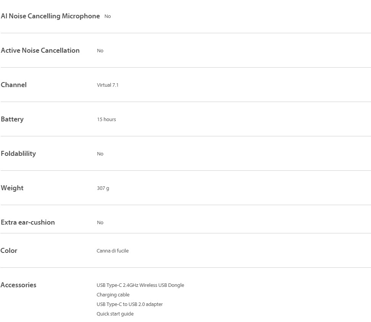Click the Canna di fucile color value
This screenshot has height=322, width=371.
(113, 251)
